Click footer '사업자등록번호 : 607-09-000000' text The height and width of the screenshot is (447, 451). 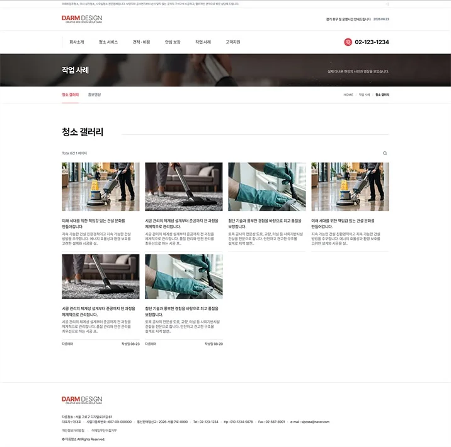pos(109,422)
